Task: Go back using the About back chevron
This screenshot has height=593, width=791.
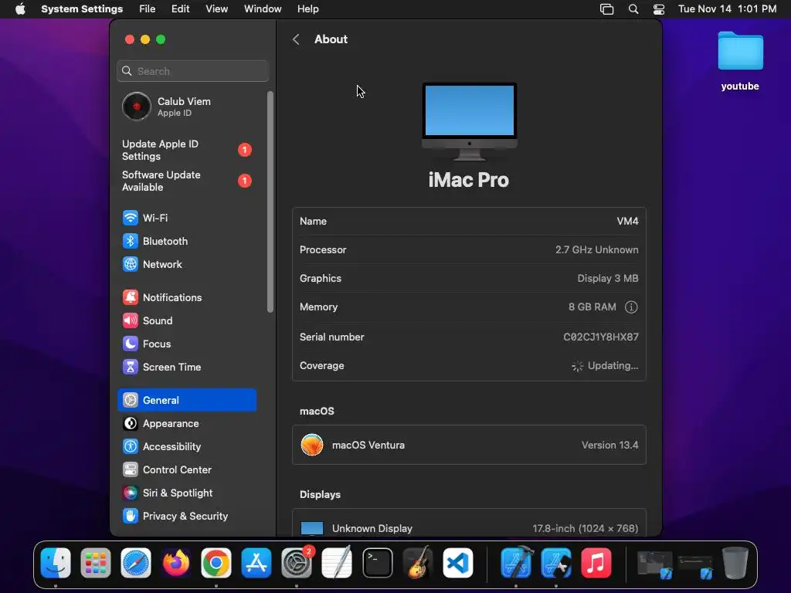Action: [x=296, y=39]
